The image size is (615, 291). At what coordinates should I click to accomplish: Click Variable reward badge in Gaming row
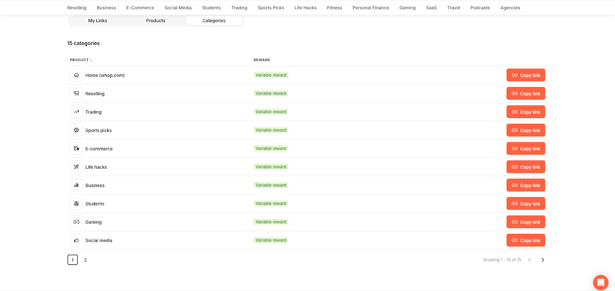click(x=271, y=222)
